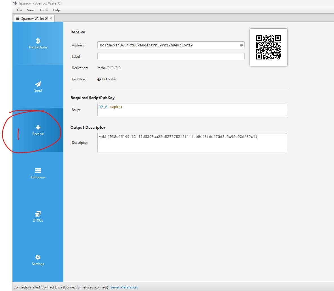Click the OP_0 opcode in the script

103,107
